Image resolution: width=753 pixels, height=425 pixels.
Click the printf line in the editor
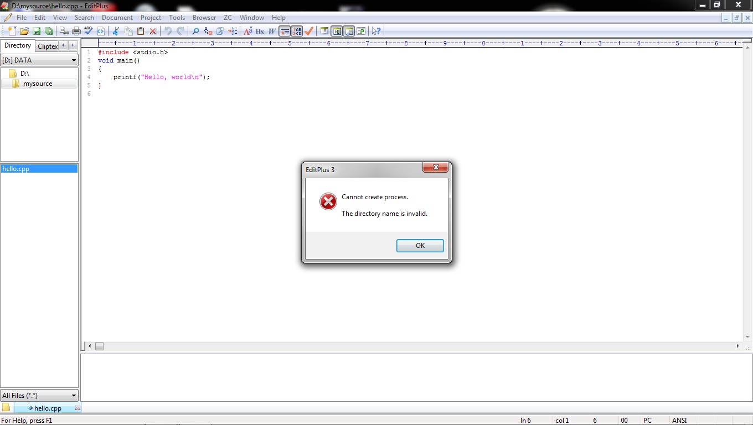[x=162, y=77]
